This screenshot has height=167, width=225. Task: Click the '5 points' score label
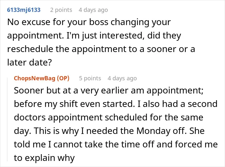90,78
